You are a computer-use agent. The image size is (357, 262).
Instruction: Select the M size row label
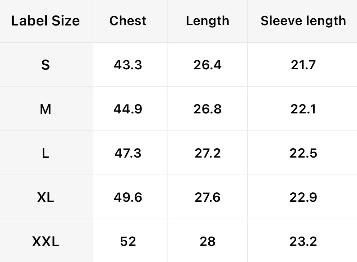tap(45, 109)
